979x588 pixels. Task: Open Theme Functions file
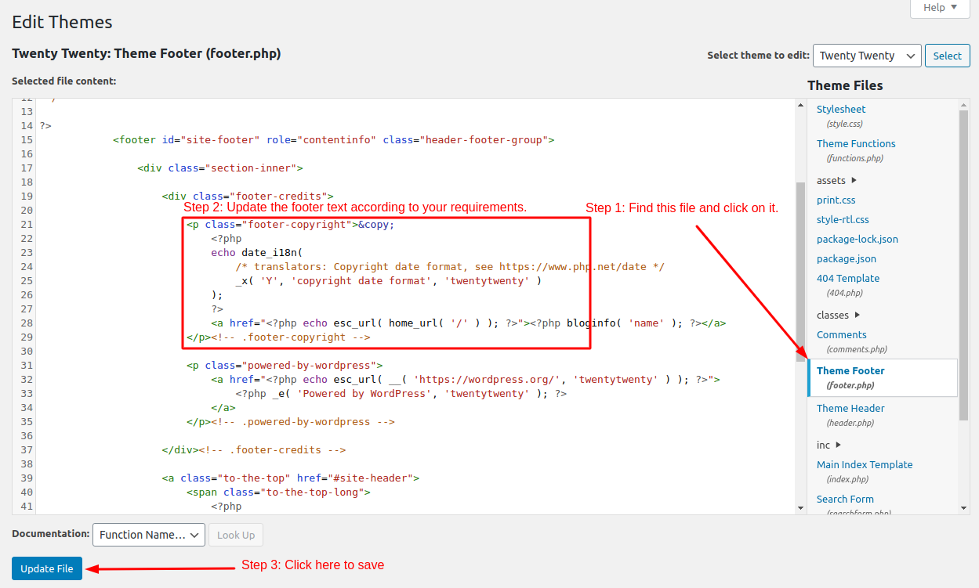point(856,144)
